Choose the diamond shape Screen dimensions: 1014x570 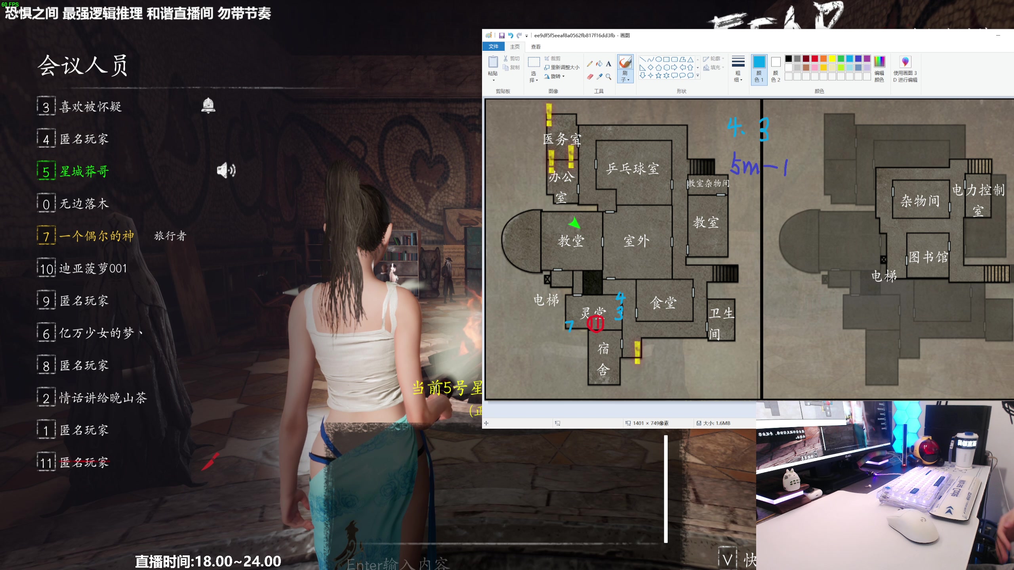click(x=650, y=68)
